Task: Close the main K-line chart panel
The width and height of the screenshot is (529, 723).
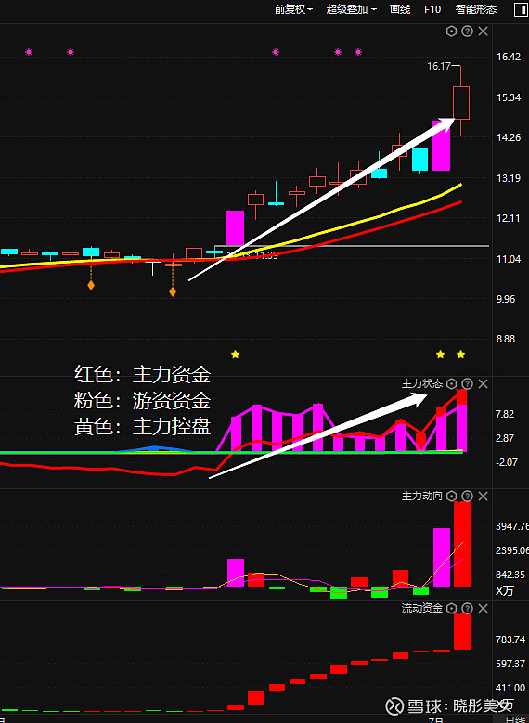Action: pos(483,32)
